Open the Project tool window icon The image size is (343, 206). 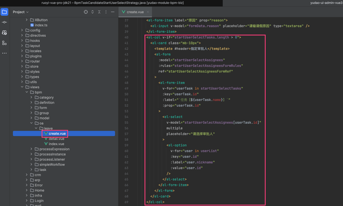coord(4,12)
